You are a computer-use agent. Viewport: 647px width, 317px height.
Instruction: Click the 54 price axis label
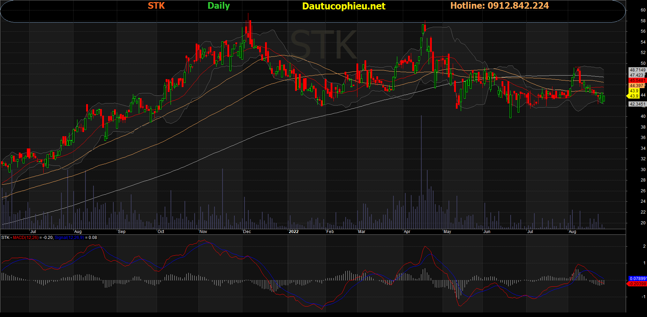(x=643, y=42)
